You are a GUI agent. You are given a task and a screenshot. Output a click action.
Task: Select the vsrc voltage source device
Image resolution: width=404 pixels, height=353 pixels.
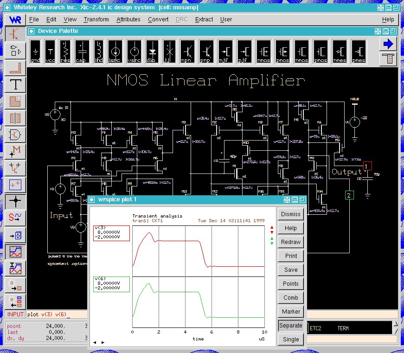coord(134,51)
